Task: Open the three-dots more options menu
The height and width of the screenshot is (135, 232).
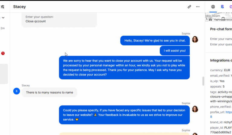Action: coord(198,7)
